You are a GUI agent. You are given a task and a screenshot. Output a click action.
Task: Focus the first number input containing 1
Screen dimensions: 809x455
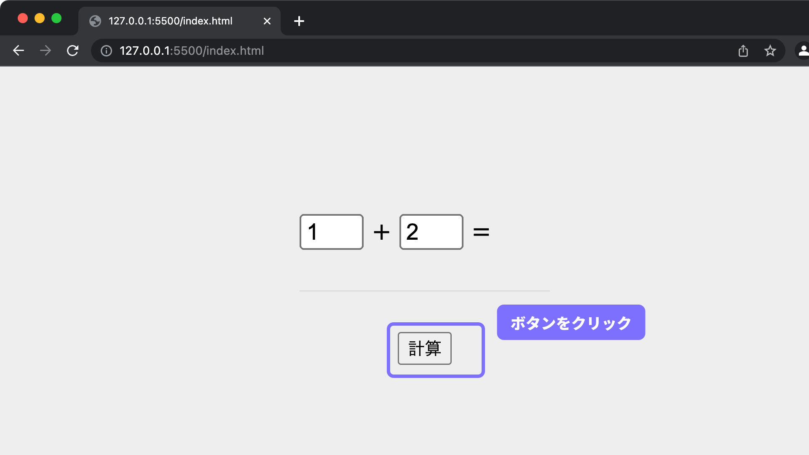point(332,232)
